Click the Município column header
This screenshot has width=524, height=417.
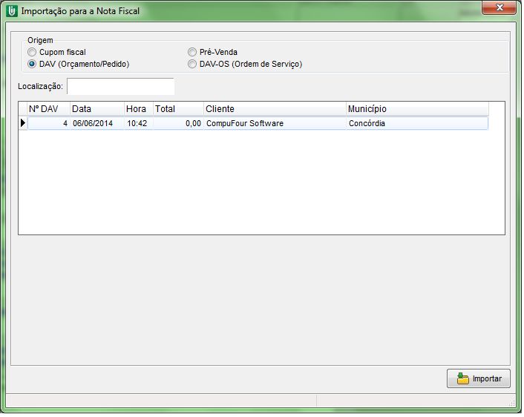pyautogui.click(x=416, y=109)
